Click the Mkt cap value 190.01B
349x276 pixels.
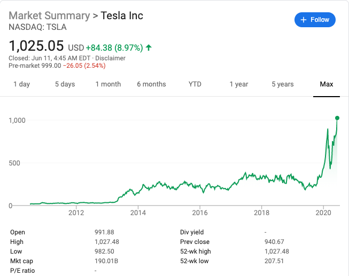click(105, 261)
